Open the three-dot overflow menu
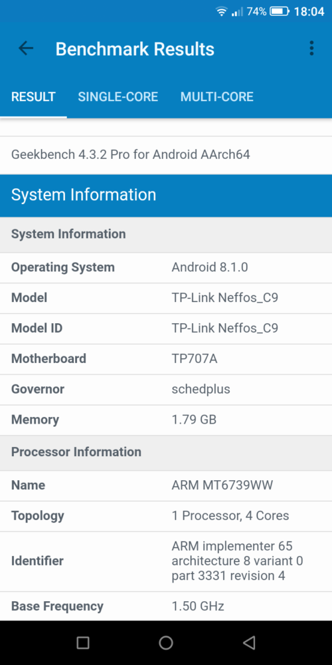Image resolution: width=332 pixels, height=665 pixels. (x=311, y=49)
